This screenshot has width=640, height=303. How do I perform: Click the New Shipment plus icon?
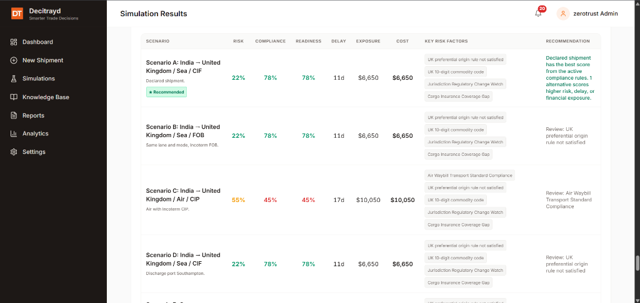click(x=14, y=60)
